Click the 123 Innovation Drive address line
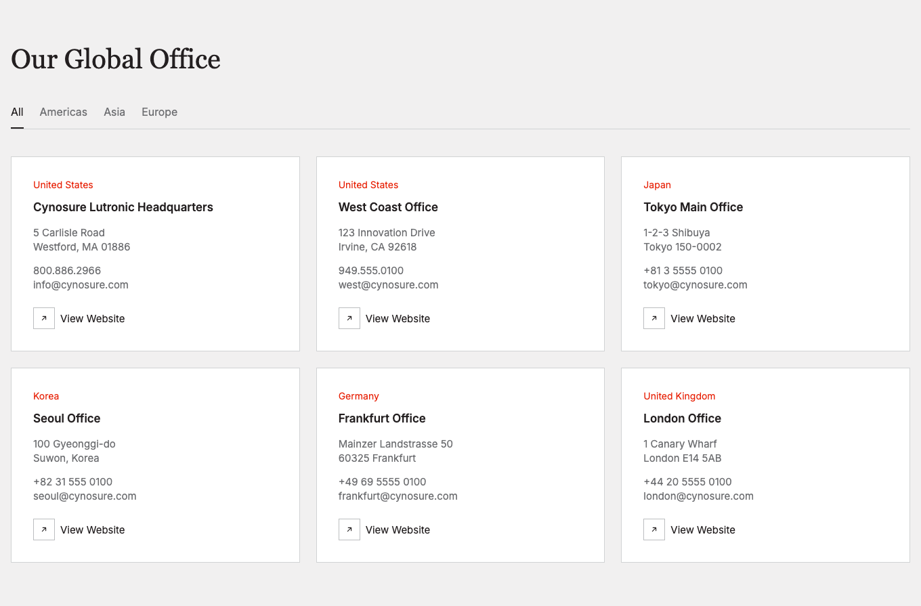921x606 pixels. click(387, 233)
